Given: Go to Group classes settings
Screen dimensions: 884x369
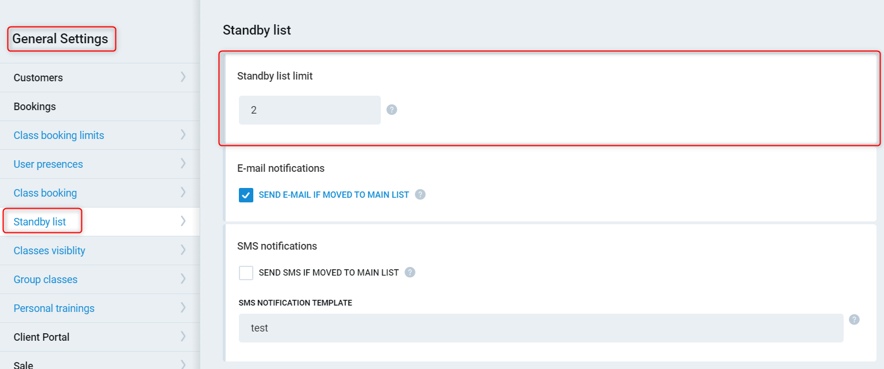Looking at the screenshot, I should pos(46,280).
